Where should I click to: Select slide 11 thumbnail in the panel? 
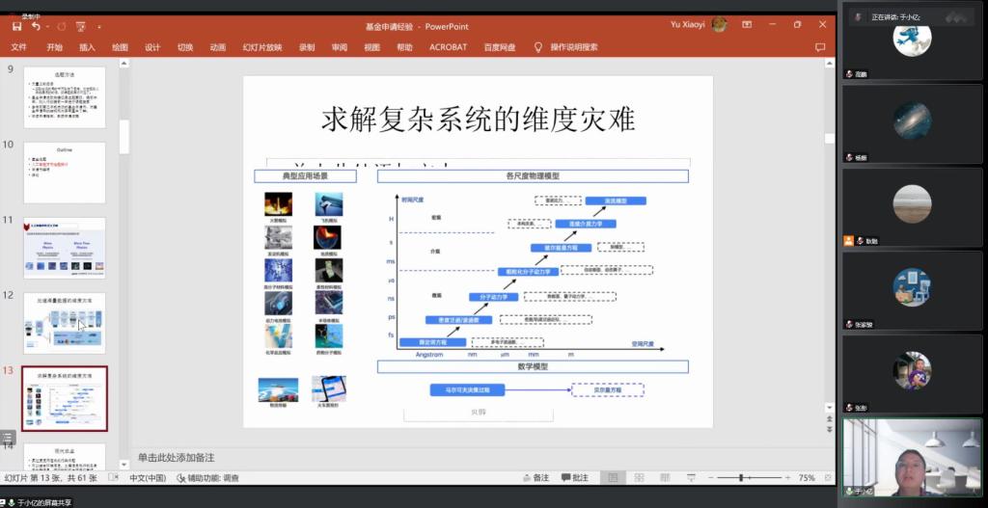[64, 247]
